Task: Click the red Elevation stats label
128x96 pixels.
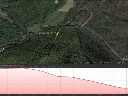Action: point(17,65)
